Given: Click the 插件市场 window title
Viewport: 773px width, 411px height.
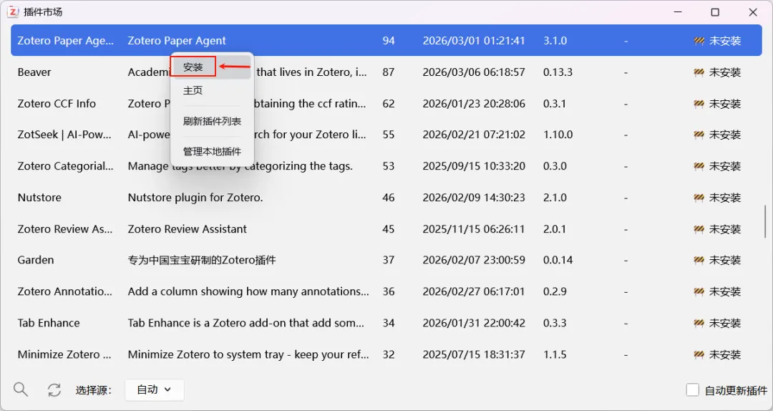Looking at the screenshot, I should pyautogui.click(x=43, y=12).
